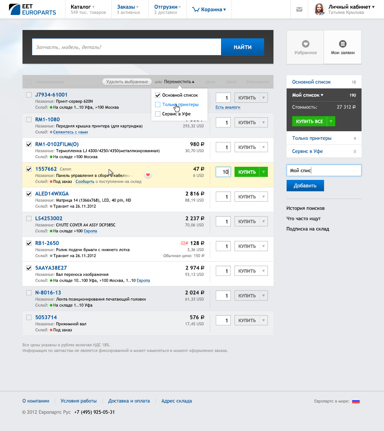Expand the Купить все dropdown arrow

[331, 121]
